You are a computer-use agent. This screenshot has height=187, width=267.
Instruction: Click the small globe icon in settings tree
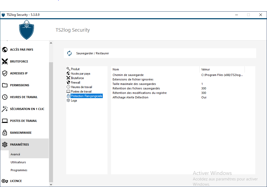[68, 73]
